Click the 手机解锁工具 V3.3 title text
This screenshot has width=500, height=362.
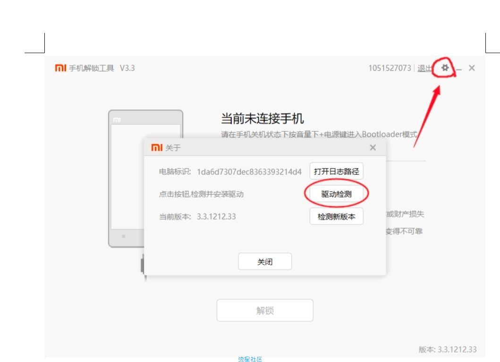tap(102, 68)
